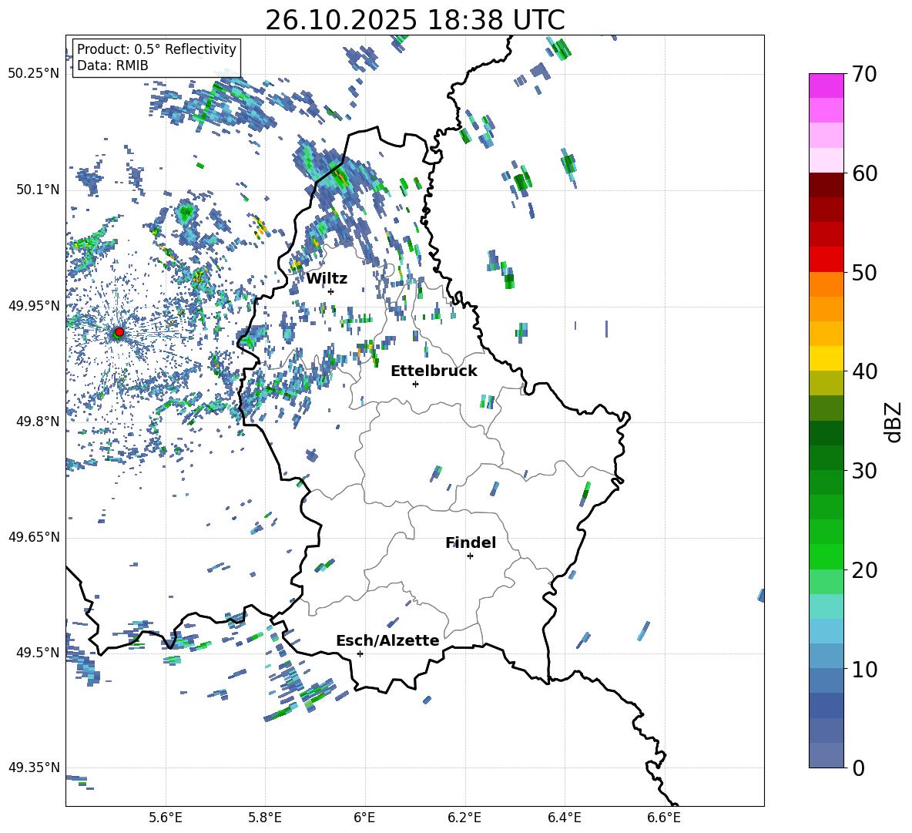Click the 49.95°N latitude label
This screenshot has width=912, height=833.
pos(34,306)
